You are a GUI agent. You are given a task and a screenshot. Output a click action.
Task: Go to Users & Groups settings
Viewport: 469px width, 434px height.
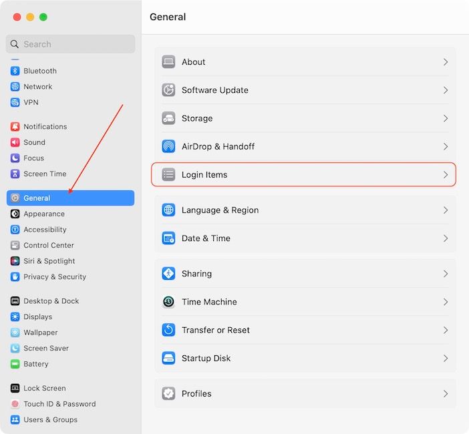[50, 420]
